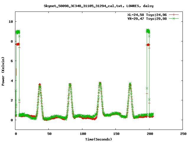Click the signal peak near 81 seconds
The height and width of the screenshot is (142, 189).
[70, 84]
